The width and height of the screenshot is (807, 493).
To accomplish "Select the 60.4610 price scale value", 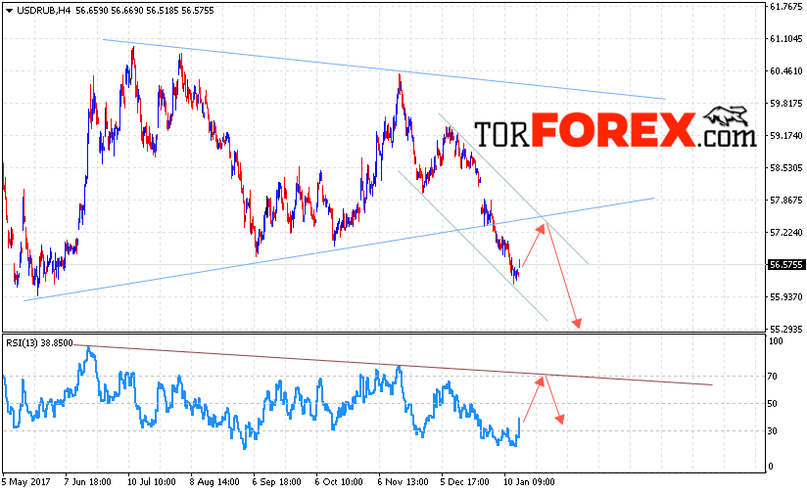I will pos(785,71).
